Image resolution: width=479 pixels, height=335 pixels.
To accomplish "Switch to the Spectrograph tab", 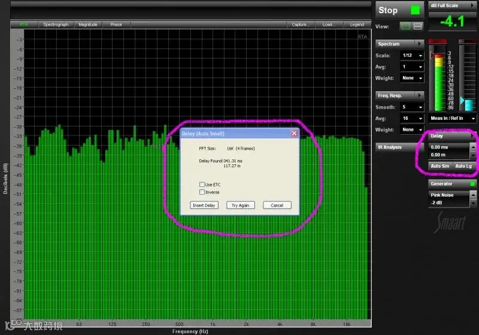I will click(56, 25).
